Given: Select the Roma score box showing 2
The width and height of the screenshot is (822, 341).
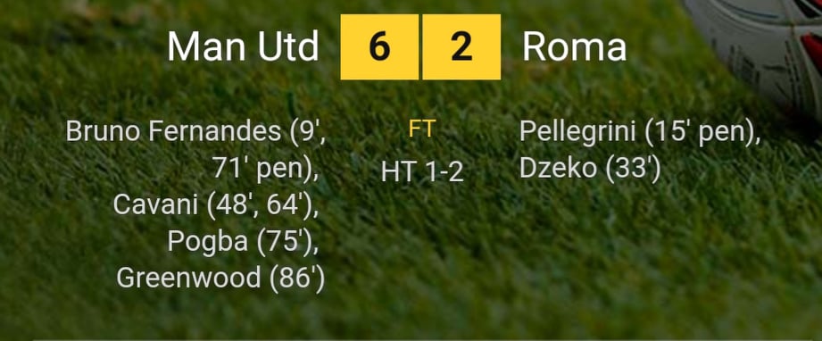Looking at the screenshot, I should [461, 46].
